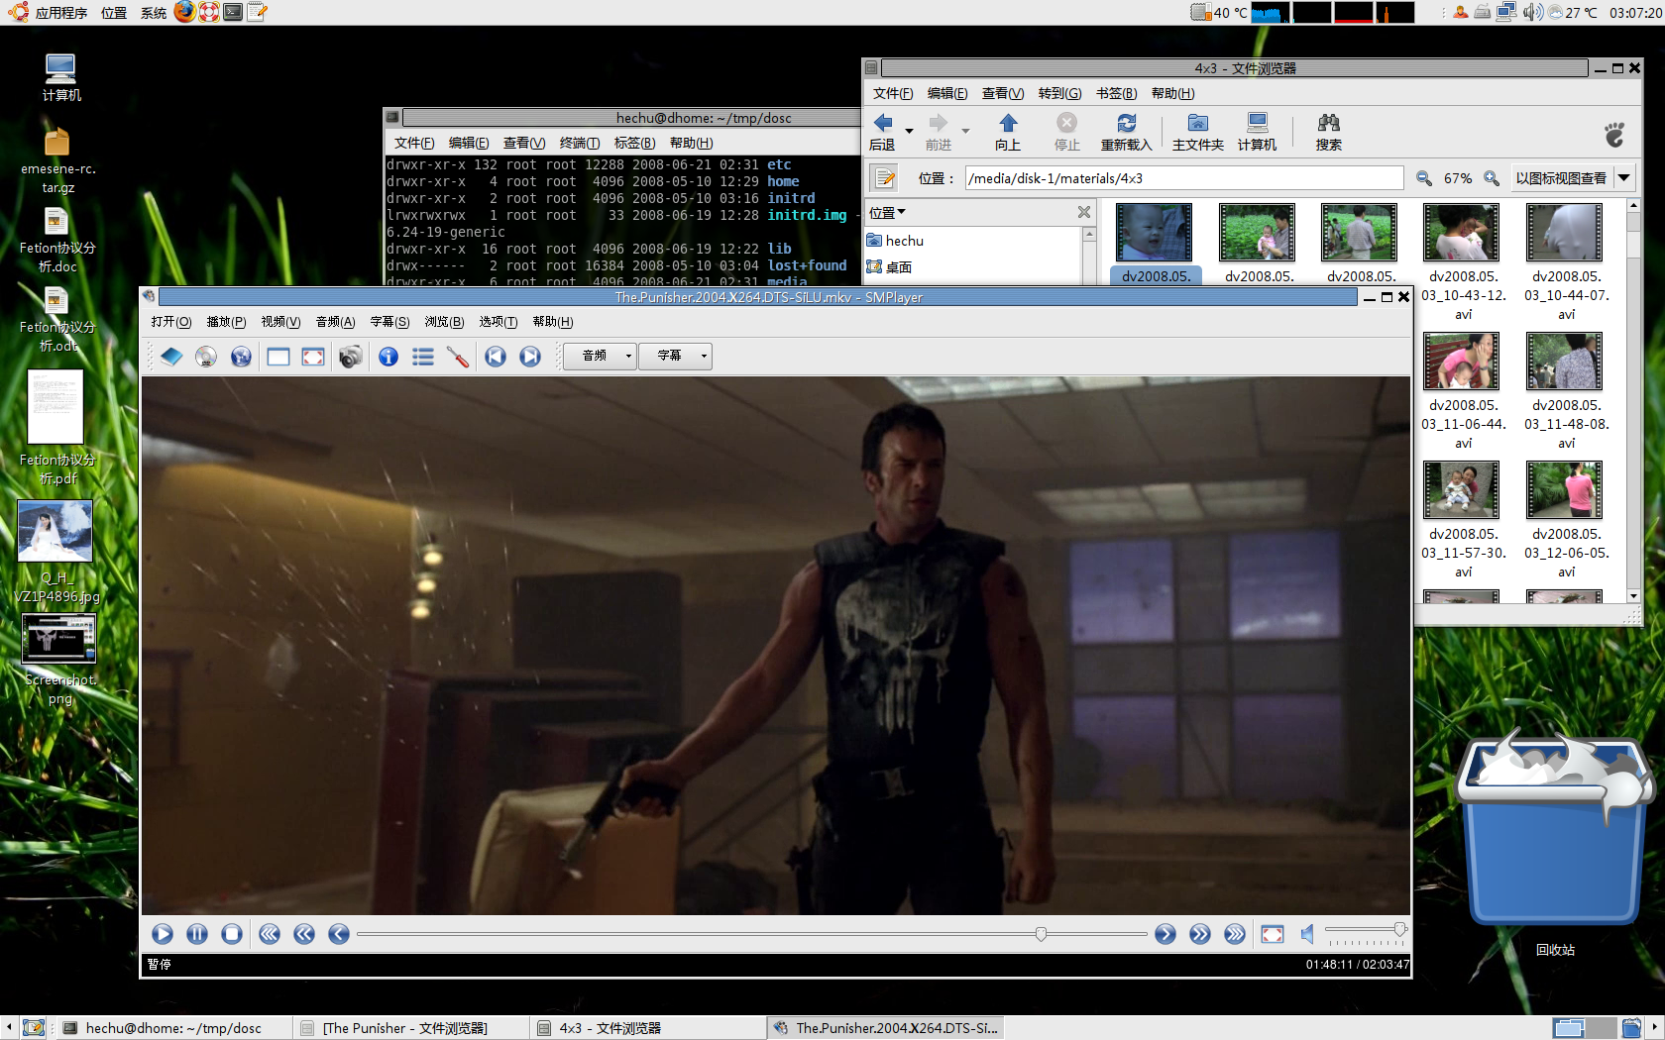This screenshot has height=1040, width=1665.
Task: Toggle the text location edit icon in file browser
Action: pyautogui.click(x=884, y=178)
